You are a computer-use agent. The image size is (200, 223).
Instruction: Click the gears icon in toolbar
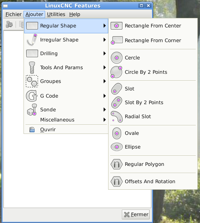9,24
